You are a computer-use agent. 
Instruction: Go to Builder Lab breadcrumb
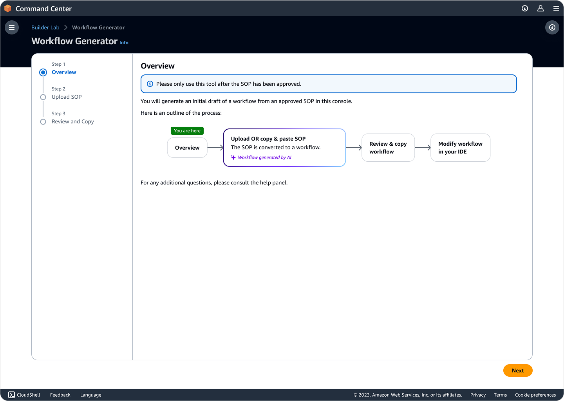[x=45, y=27]
